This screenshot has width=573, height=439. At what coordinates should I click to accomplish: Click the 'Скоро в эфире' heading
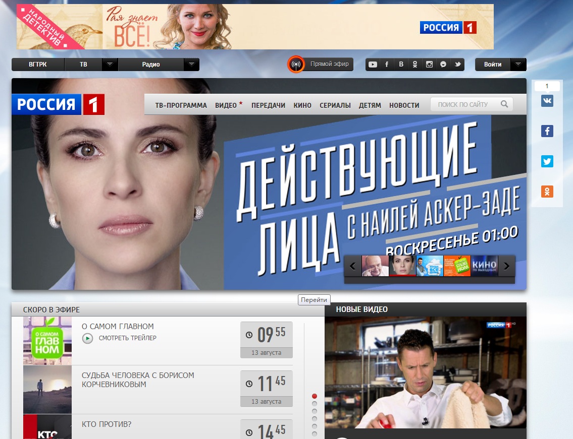pos(51,310)
